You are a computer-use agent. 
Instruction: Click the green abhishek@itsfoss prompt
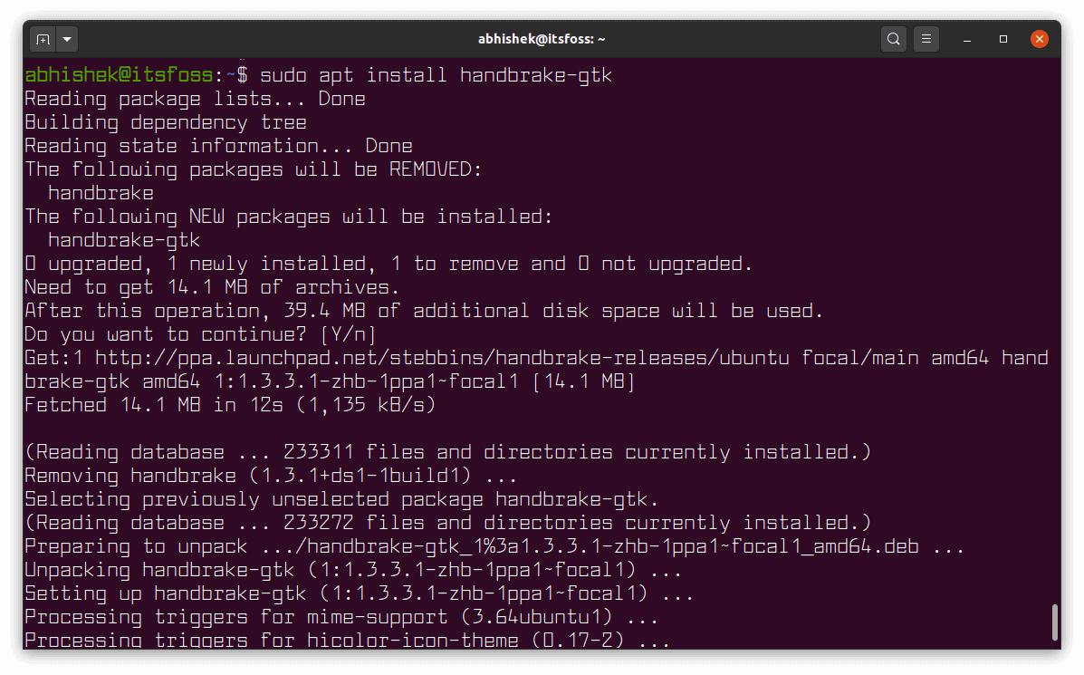[119, 75]
